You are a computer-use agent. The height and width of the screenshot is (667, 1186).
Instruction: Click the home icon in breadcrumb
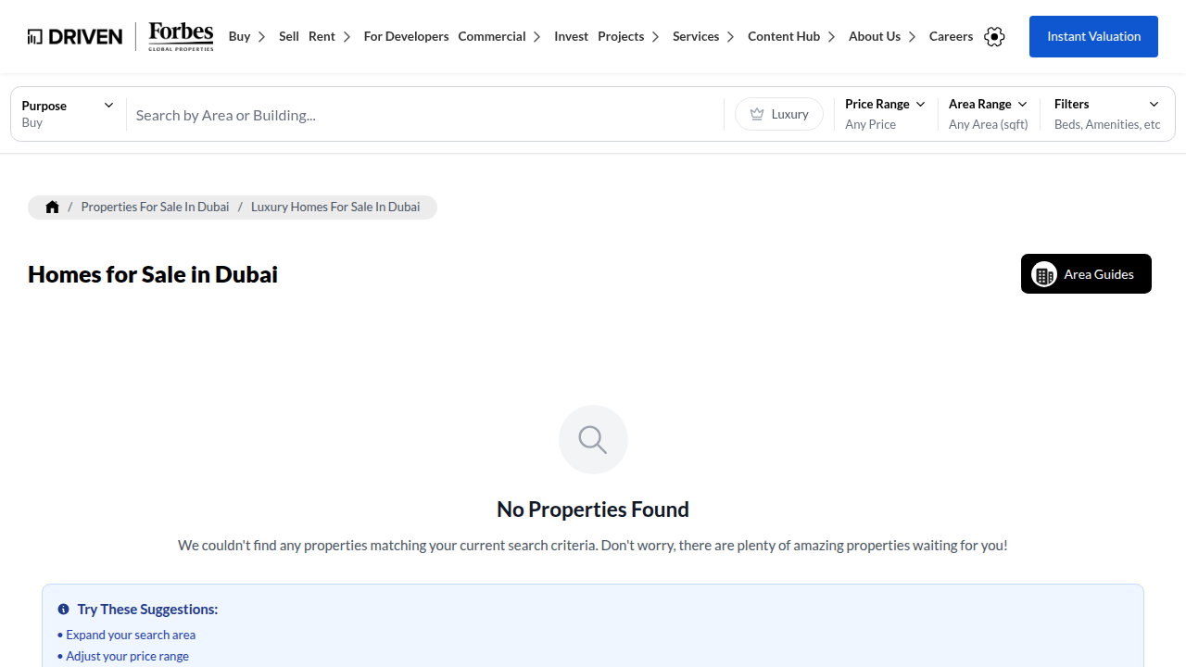[52, 207]
